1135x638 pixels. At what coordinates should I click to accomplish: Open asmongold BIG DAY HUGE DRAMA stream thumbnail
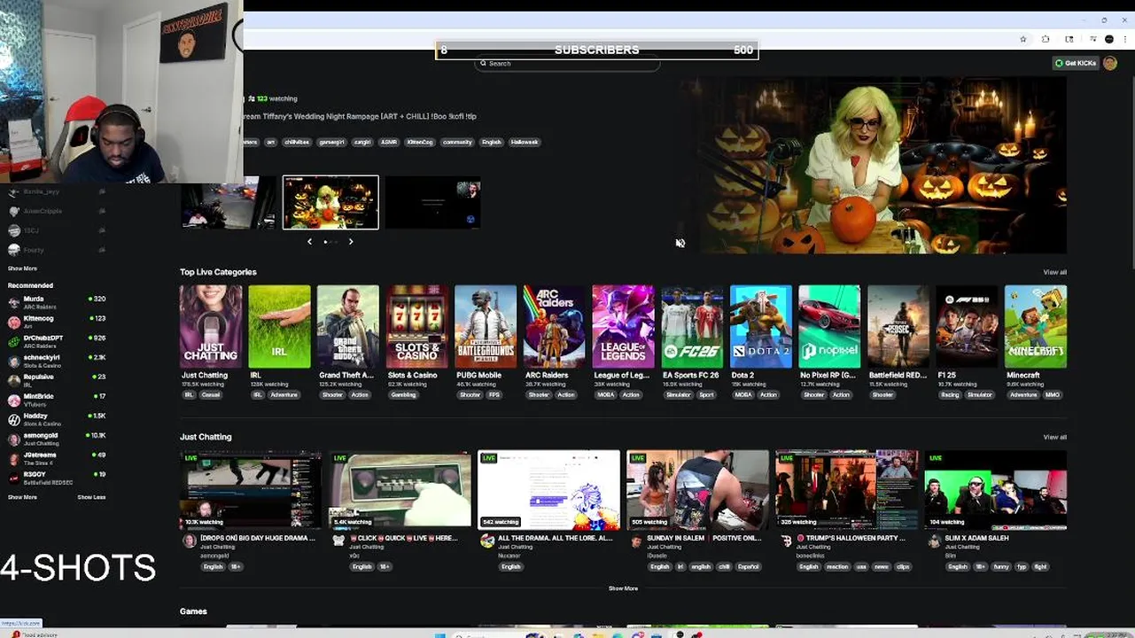tap(251, 489)
